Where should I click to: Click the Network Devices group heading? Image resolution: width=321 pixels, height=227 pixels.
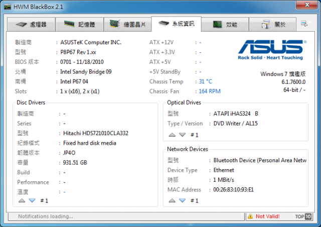[x=188, y=149]
